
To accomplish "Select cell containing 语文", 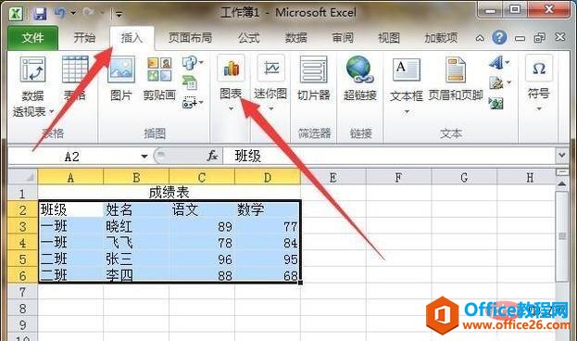I will [x=202, y=209].
